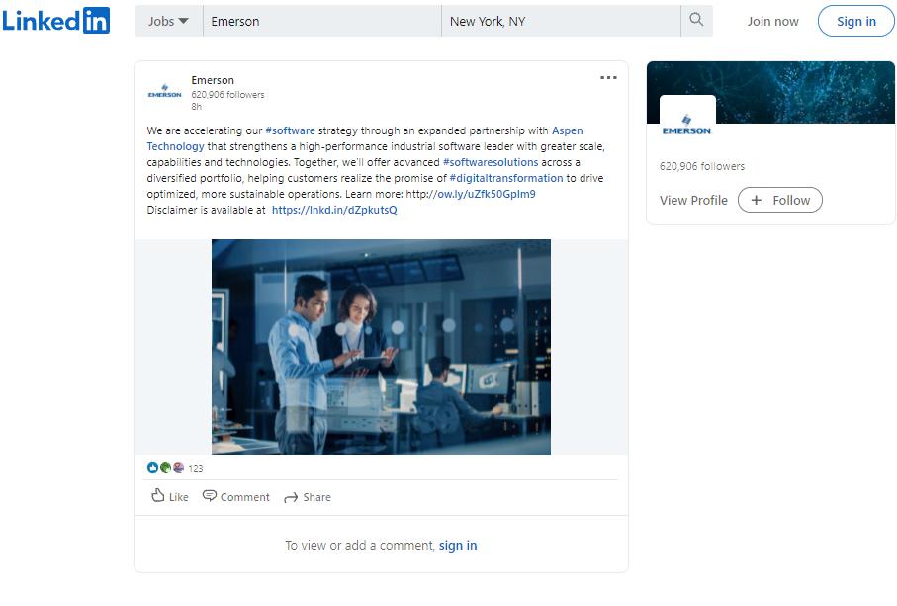Click the search magnifier icon
Viewport: 897px width, 606px height.
(x=696, y=20)
